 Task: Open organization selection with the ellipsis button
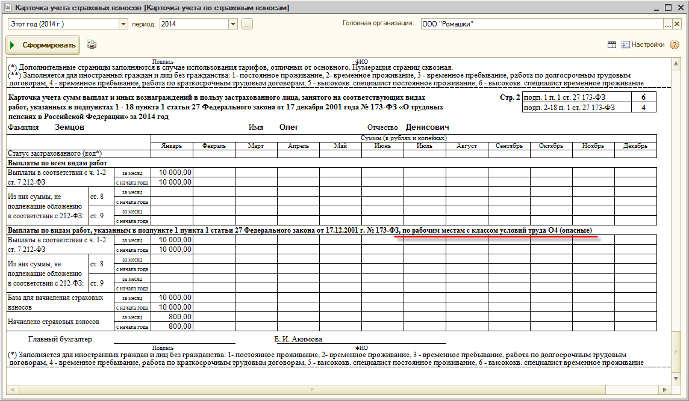click(x=667, y=24)
